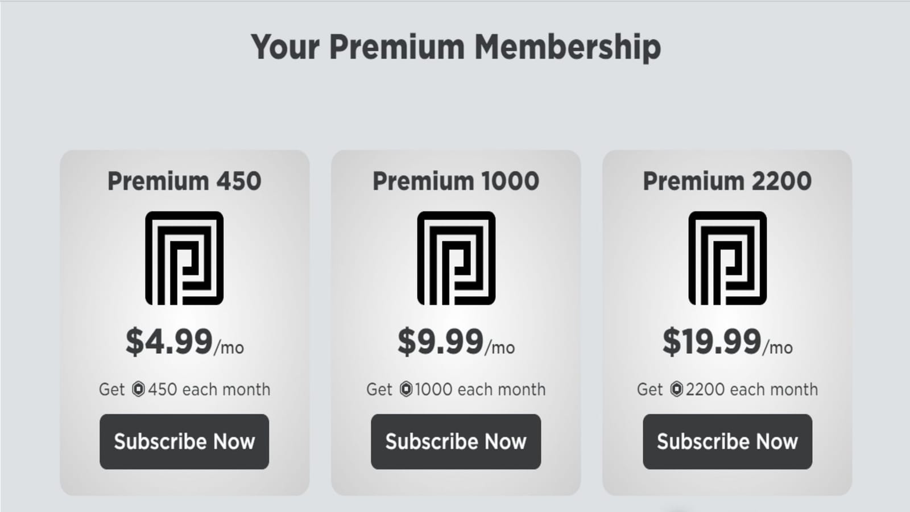
Task: Select the Premium 2200 heading
Action: coord(726,181)
